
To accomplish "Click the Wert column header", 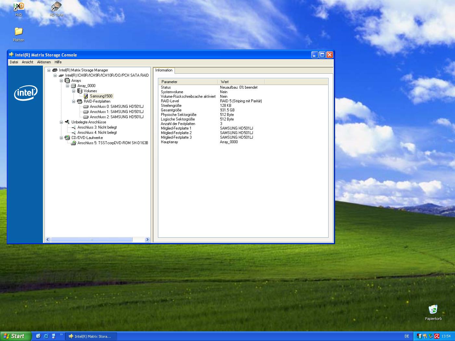I will (x=241, y=82).
